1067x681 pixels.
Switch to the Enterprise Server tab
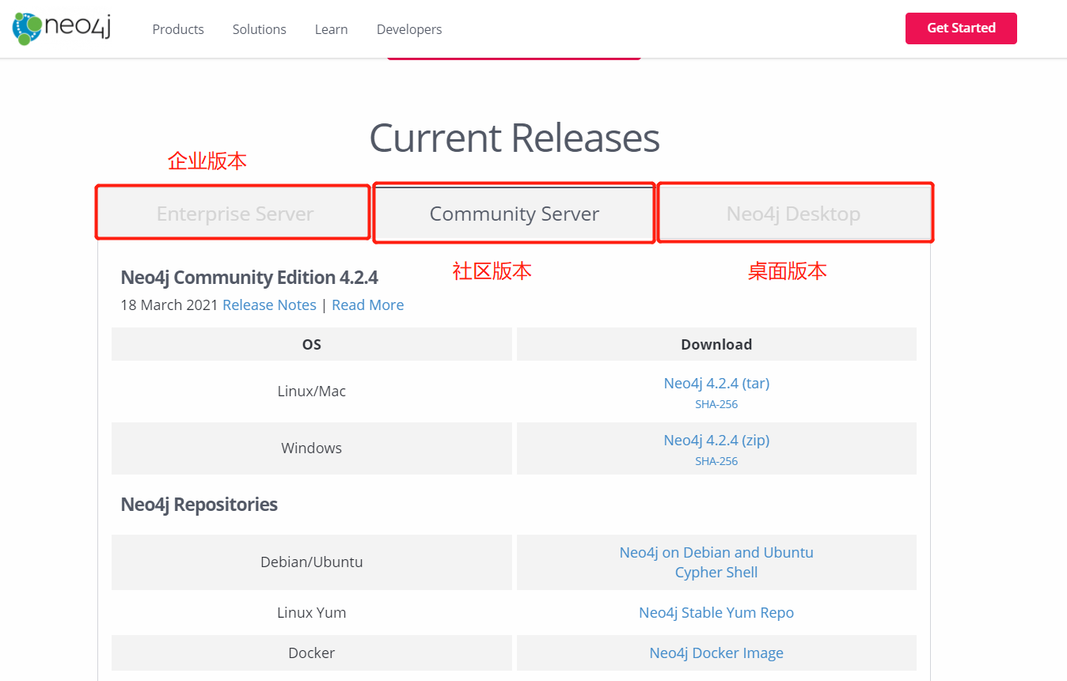coord(234,214)
